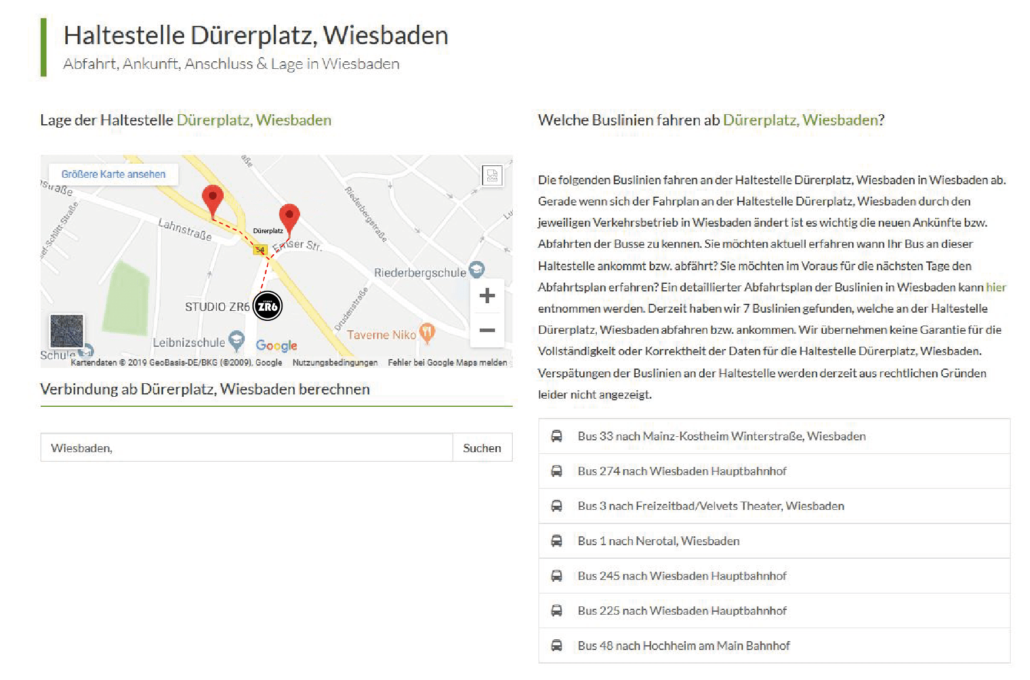The height and width of the screenshot is (680, 1030).
Task: Click the Lahnstraße street label on map
Action: 185,229
